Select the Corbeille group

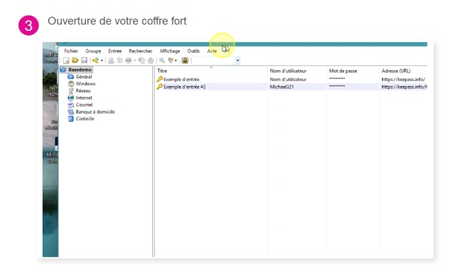(x=85, y=119)
